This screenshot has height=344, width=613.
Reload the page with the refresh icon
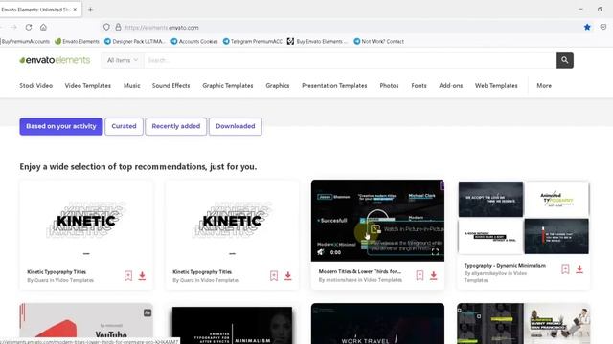pos(29,28)
